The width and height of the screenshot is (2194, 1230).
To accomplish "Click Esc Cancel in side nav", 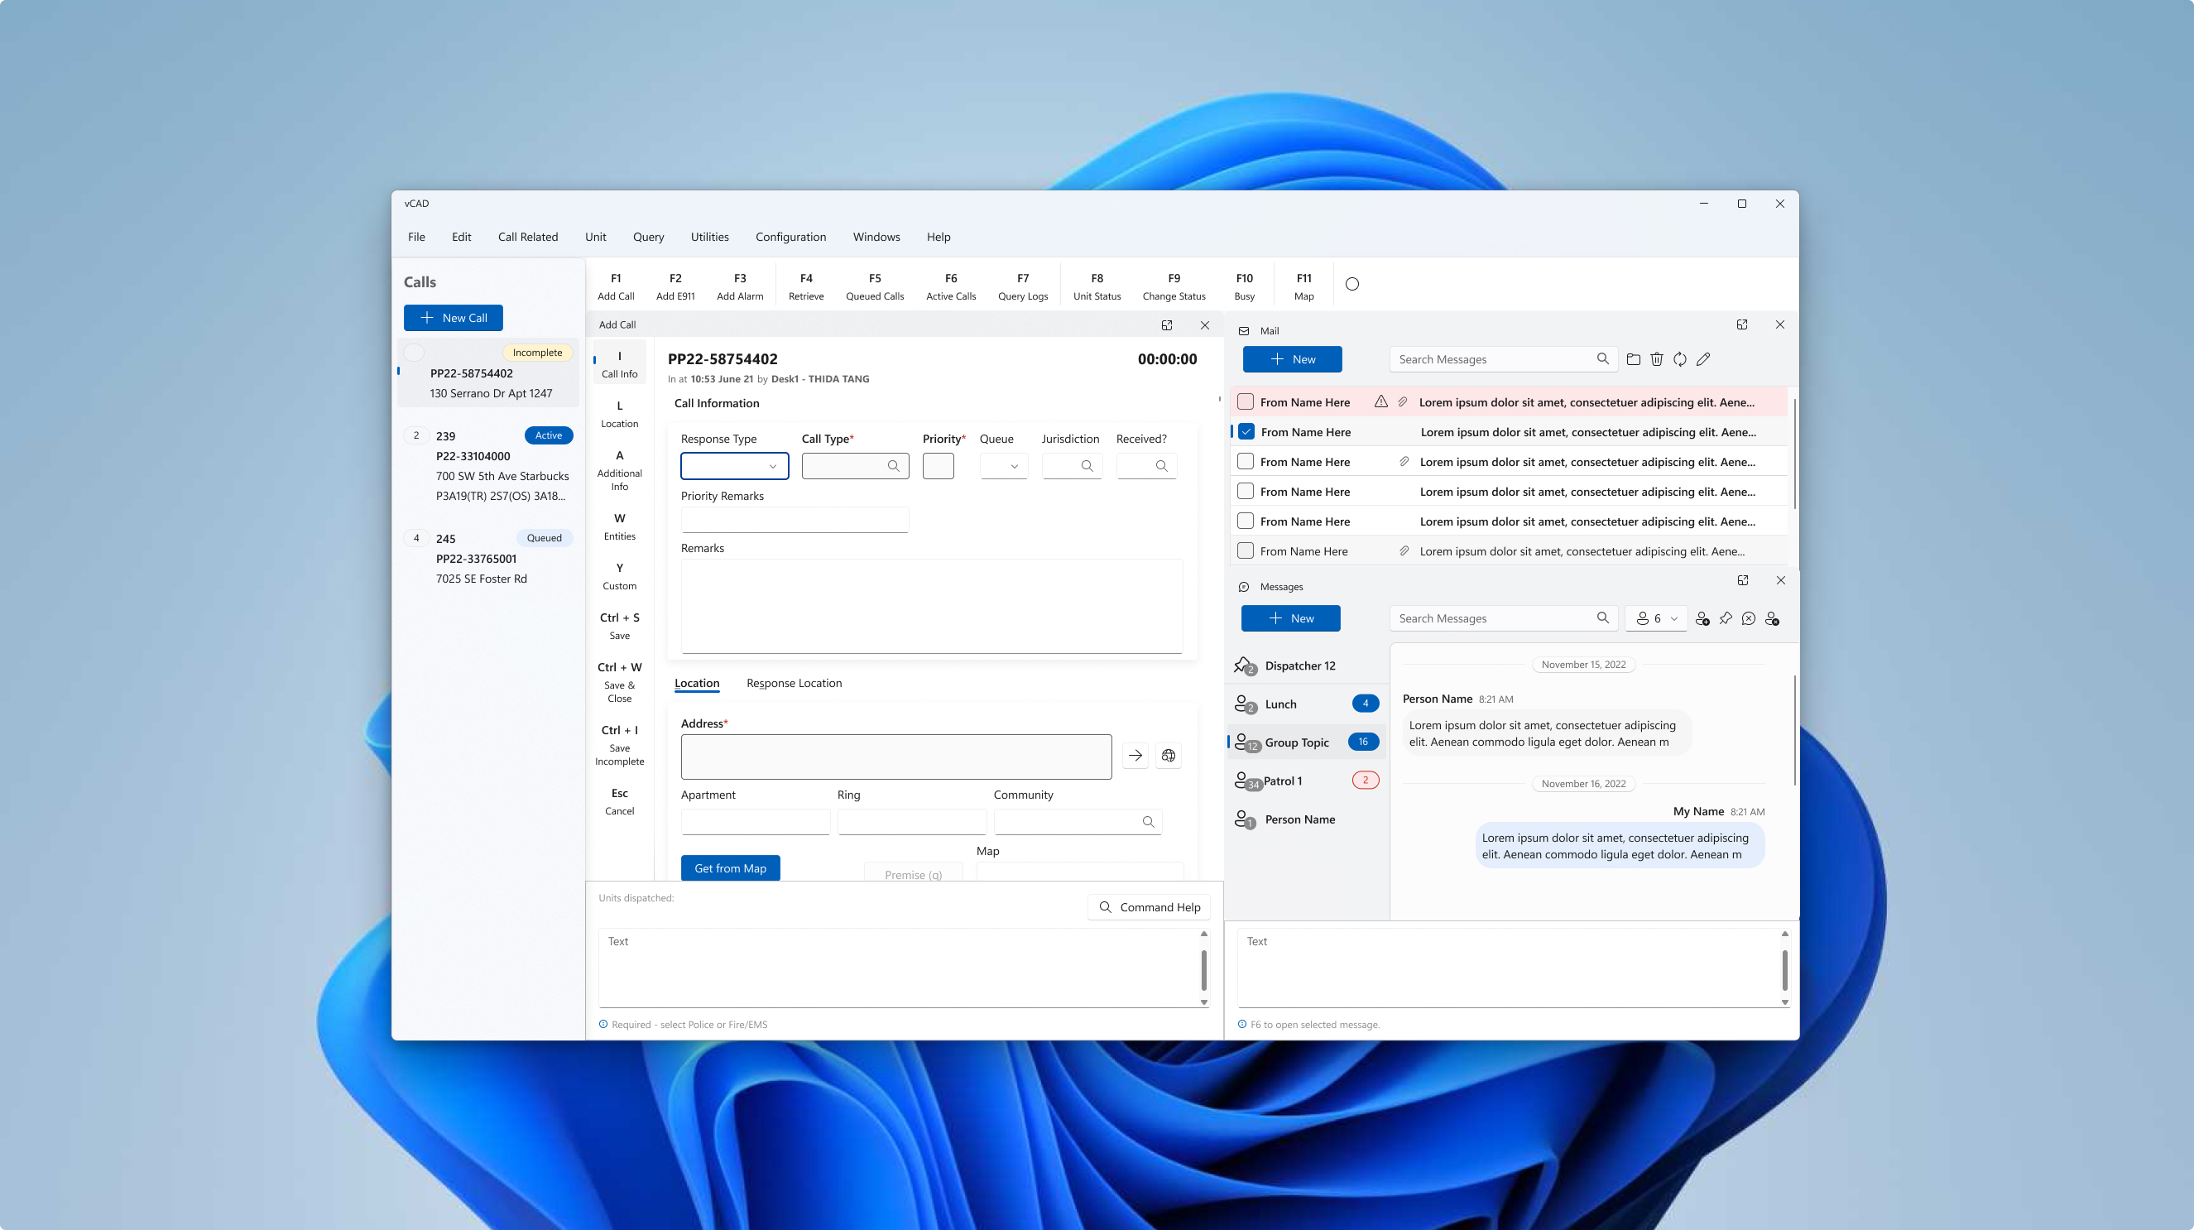I will tap(619, 801).
